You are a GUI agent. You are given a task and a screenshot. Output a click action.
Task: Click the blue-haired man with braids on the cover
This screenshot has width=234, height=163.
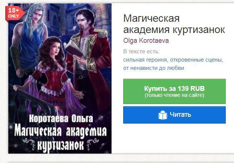pos(28,40)
